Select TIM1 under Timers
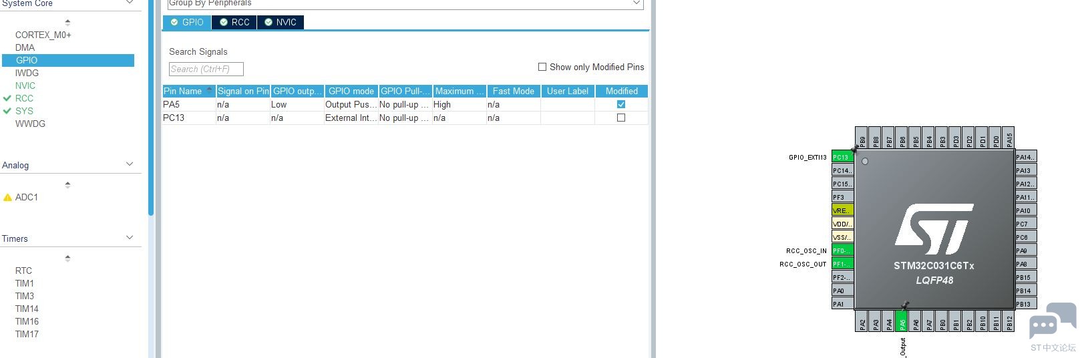The image size is (1082, 358). [x=25, y=283]
